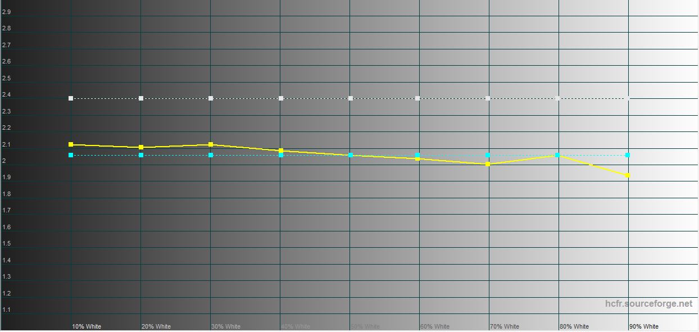This screenshot has height=332, width=699.
Task: Click the white reference marker at 60% White
Action: pyautogui.click(x=417, y=98)
